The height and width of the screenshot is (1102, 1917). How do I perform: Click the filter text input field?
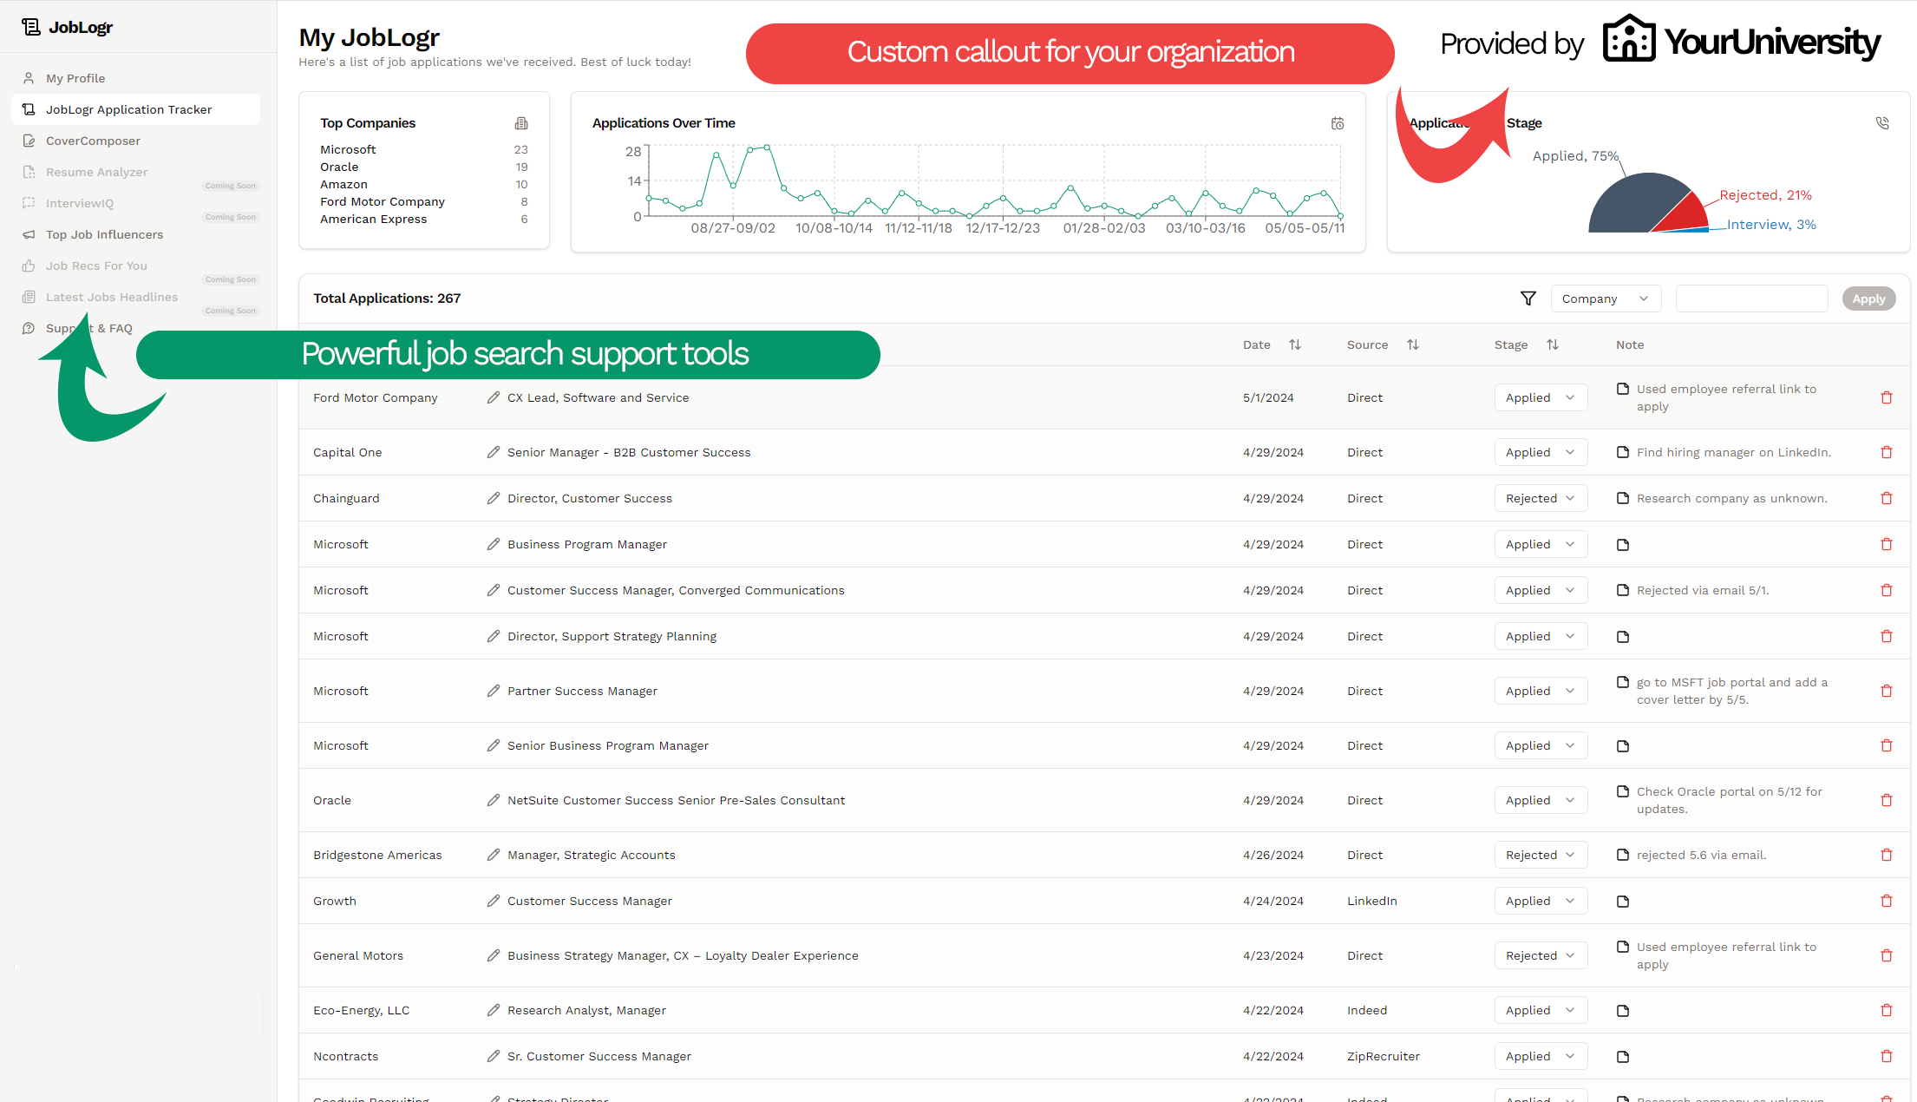1751,298
